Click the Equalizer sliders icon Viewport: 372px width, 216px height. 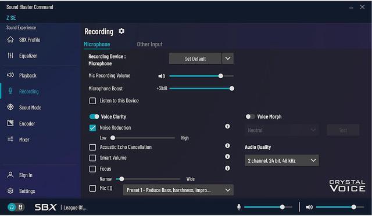click(10, 56)
